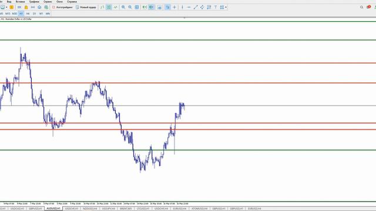Select the vertical line drawing tool
The width and height of the screenshot is (376, 211).
point(182,7)
